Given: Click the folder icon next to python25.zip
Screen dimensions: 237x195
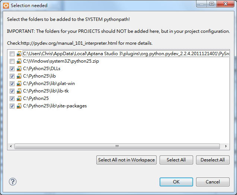Looking at the screenshot, I should [19, 61].
